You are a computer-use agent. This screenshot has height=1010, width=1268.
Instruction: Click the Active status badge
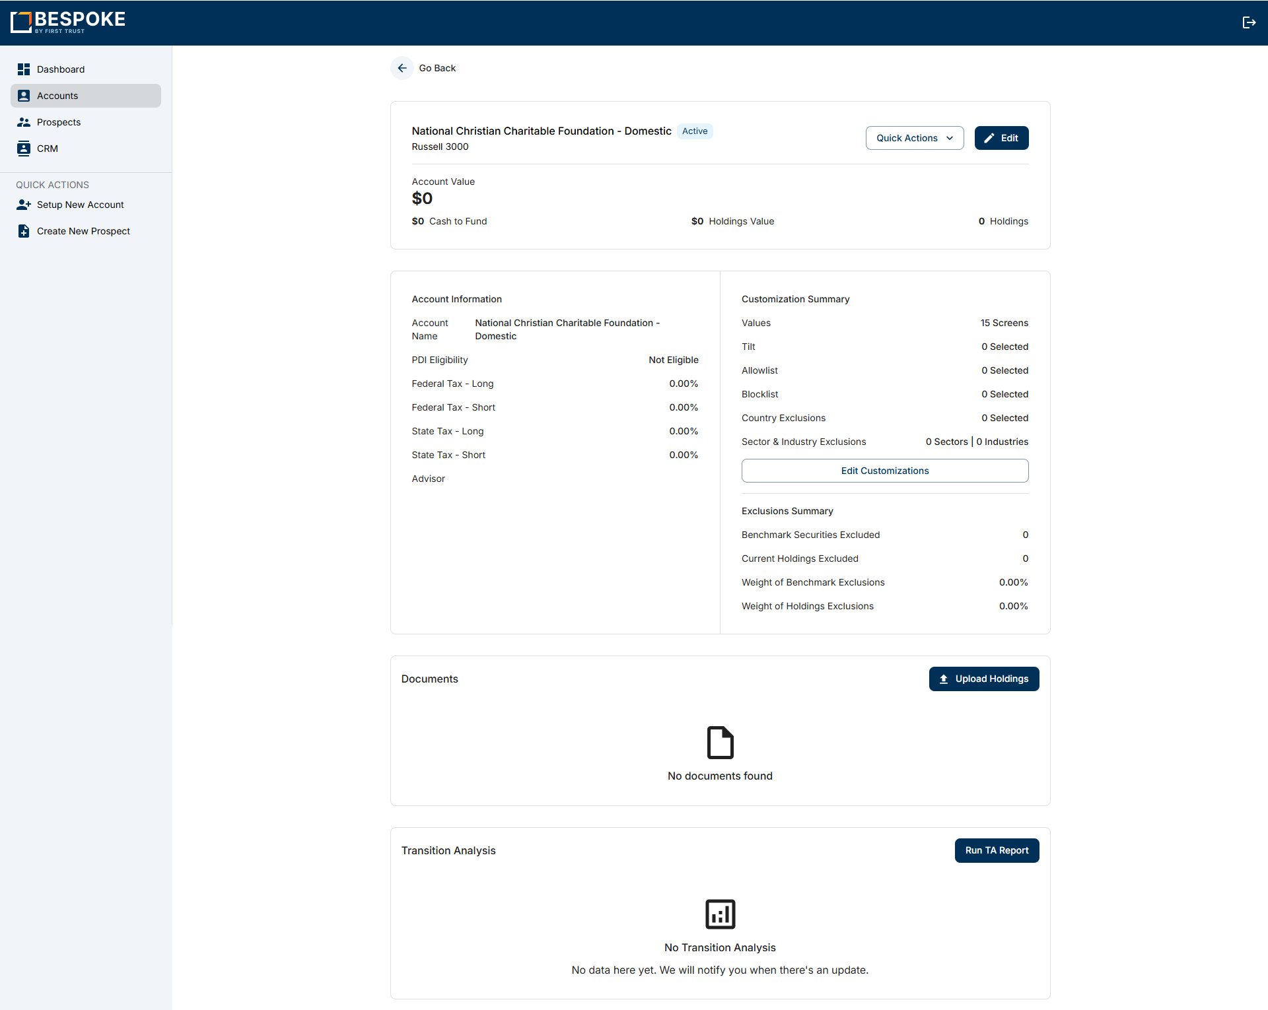click(694, 131)
